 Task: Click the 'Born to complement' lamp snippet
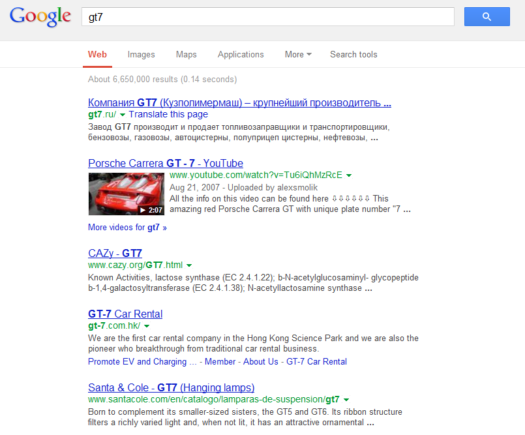point(245,417)
